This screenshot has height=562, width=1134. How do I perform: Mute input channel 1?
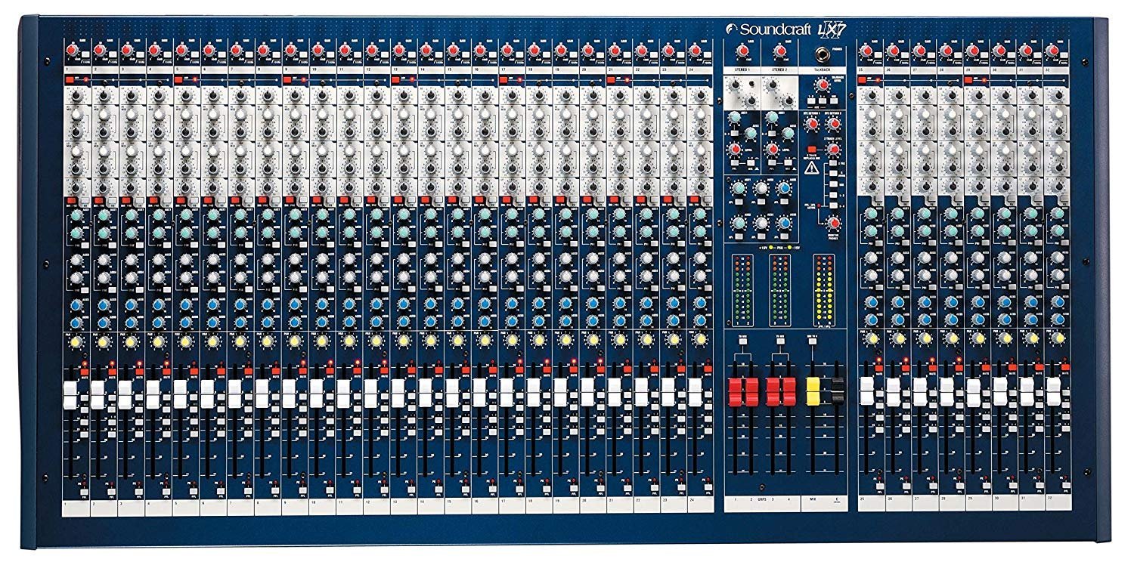(x=84, y=372)
